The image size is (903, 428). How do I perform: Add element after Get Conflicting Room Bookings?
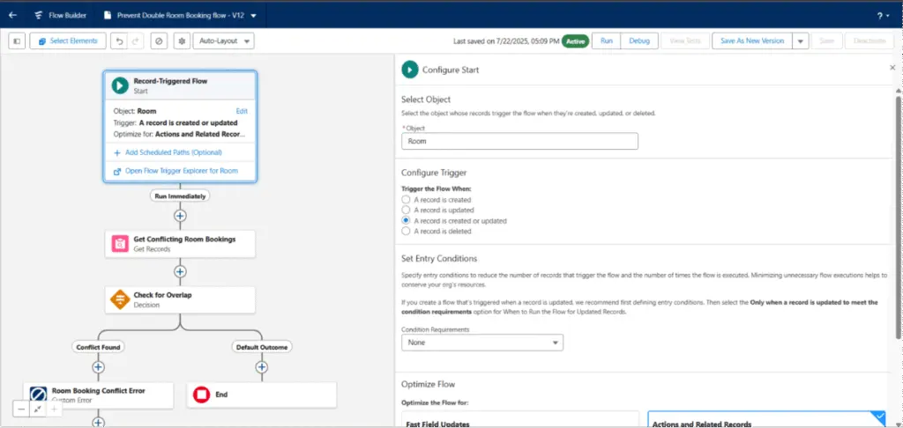coord(180,271)
